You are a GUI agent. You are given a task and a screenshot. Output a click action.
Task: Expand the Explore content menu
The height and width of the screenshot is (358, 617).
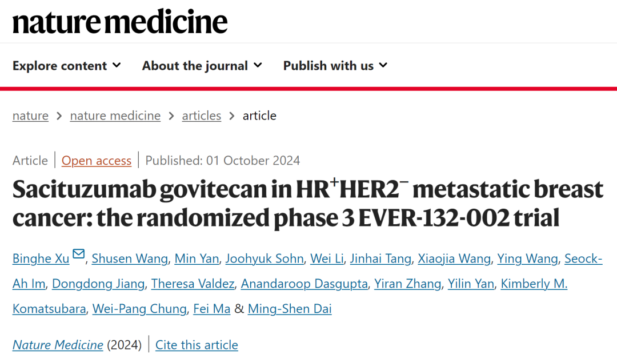tap(67, 66)
